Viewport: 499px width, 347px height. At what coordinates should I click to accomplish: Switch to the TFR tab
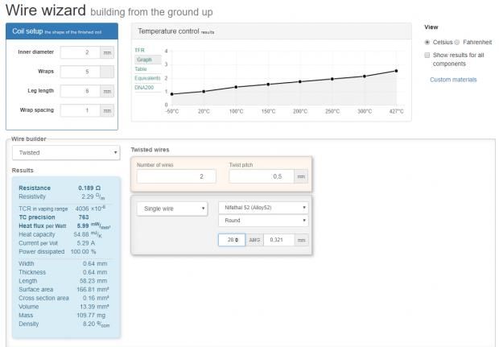[139, 50]
